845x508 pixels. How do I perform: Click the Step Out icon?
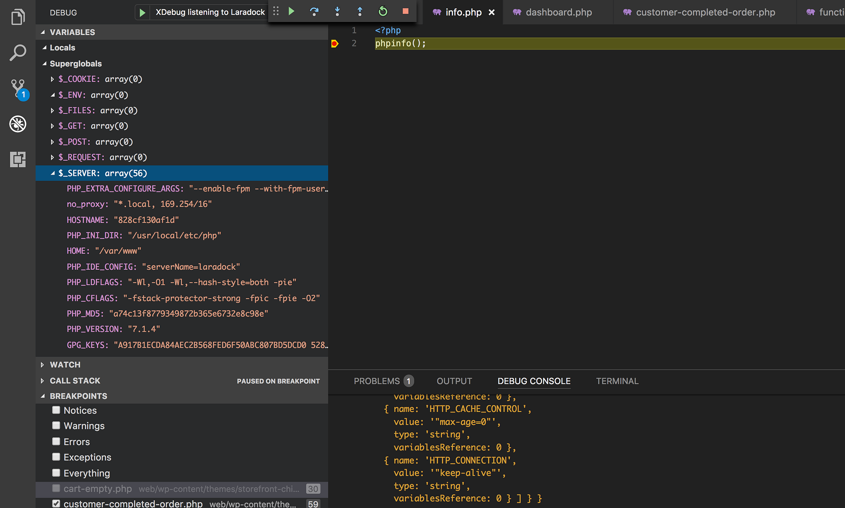(x=360, y=12)
